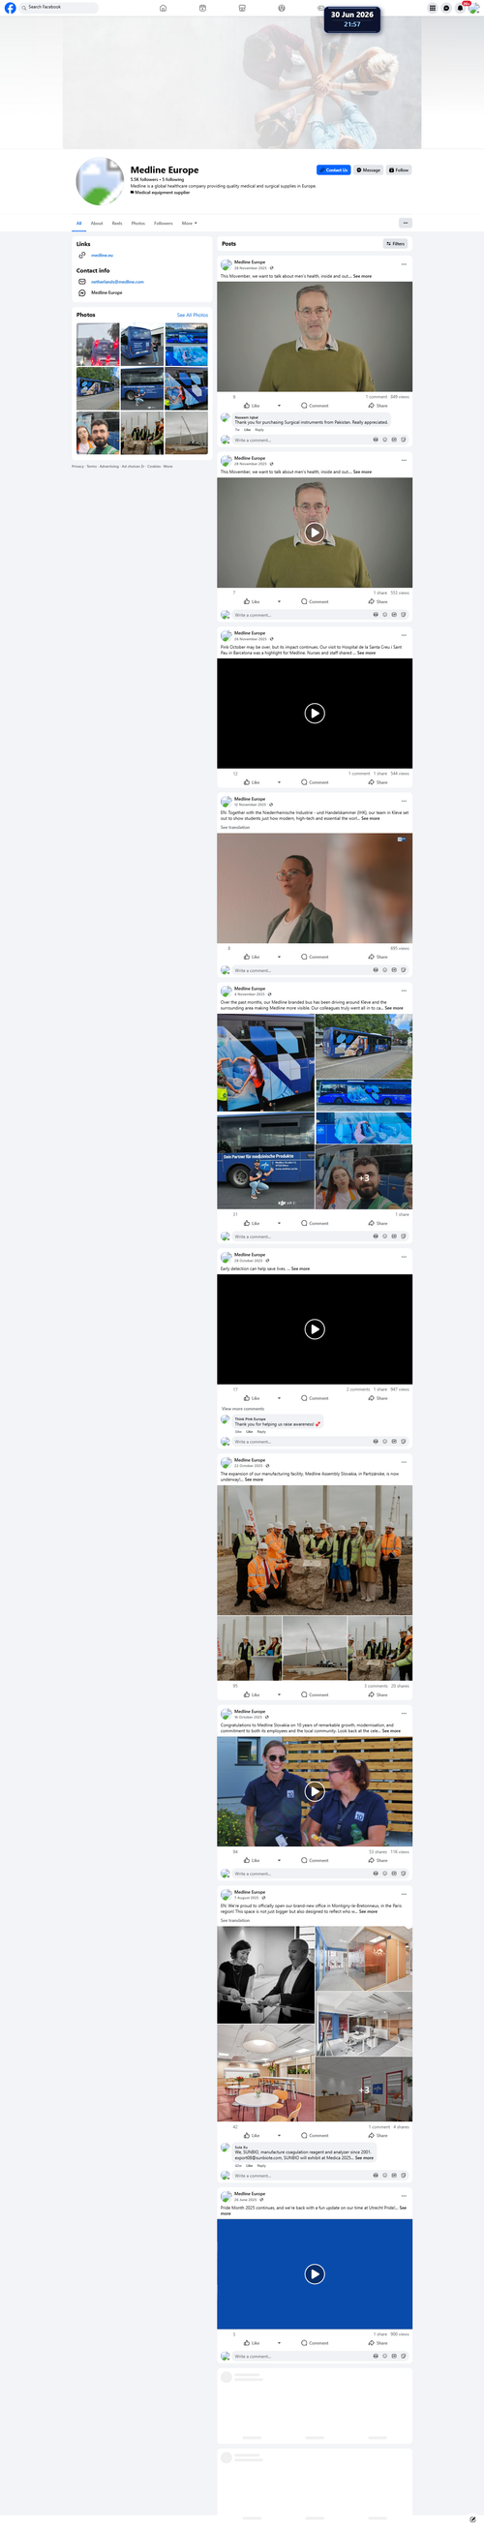Reply to Naseem Iqbal's comment
484x2531 pixels.
click(x=259, y=429)
